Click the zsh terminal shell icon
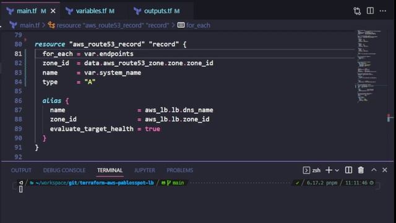The image size is (396, 223). coord(306,170)
